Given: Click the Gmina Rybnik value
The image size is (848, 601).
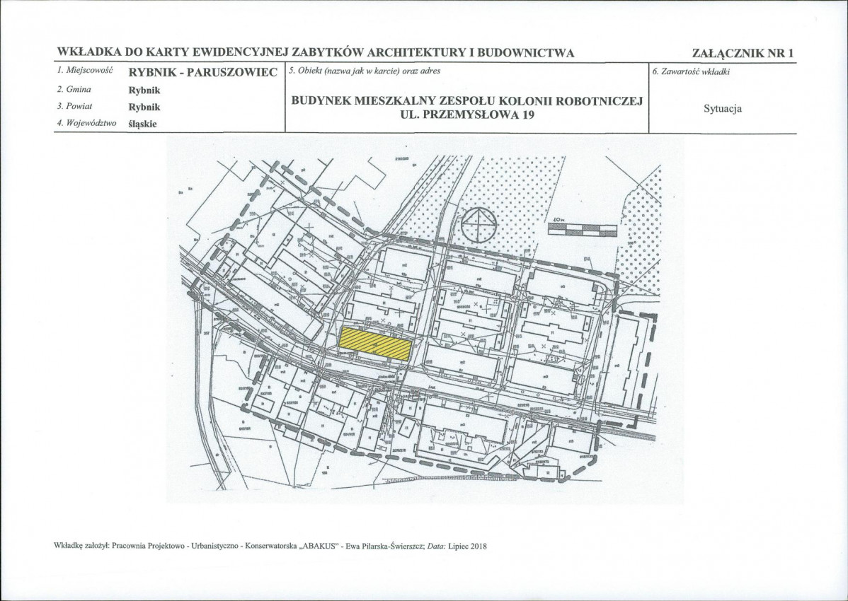Looking at the screenshot, I should pos(144,91).
